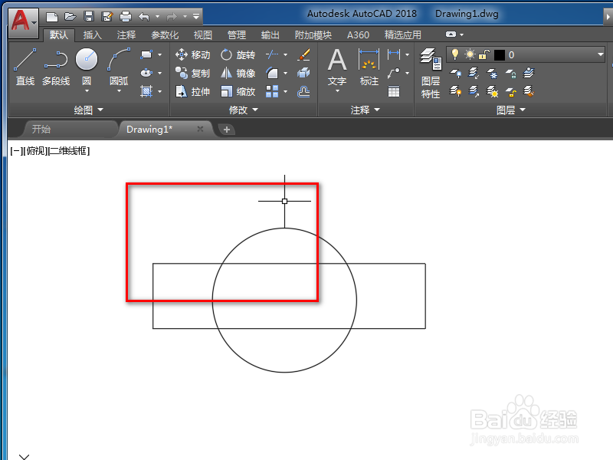Click the Plot printer icon

(x=126, y=16)
